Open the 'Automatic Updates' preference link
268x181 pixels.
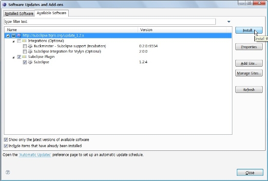pyautogui.click(x=35, y=155)
